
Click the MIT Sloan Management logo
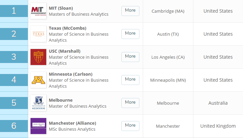pos(38,11)
